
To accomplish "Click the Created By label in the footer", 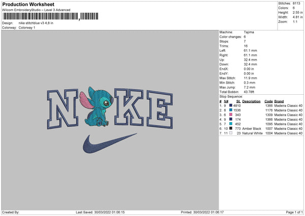I will point(11,212).
